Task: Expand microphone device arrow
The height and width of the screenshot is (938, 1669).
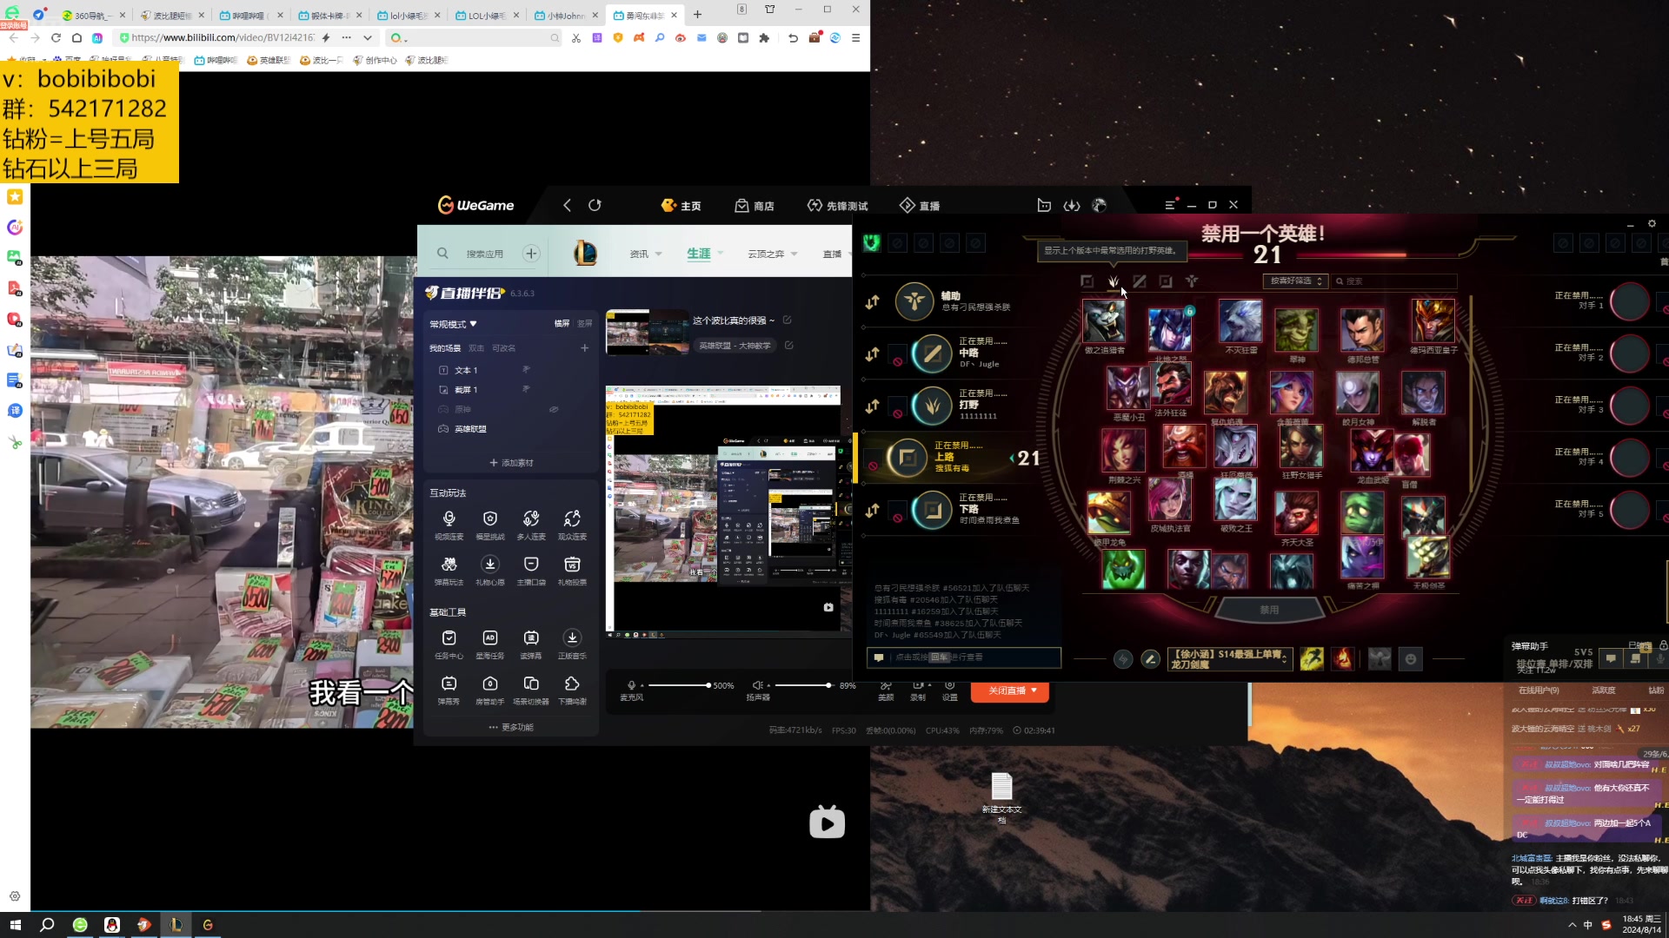Action: point(642,685)
